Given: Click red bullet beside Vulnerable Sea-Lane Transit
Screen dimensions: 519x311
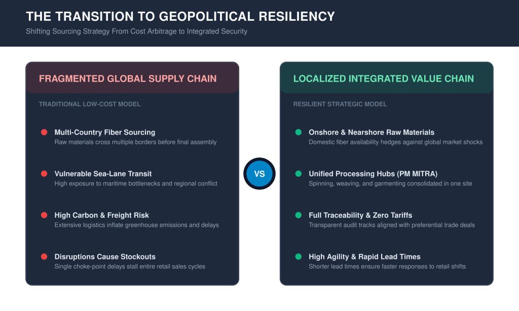Looking at the screenshot, I should pyautogui.click(x=44, y=174).
